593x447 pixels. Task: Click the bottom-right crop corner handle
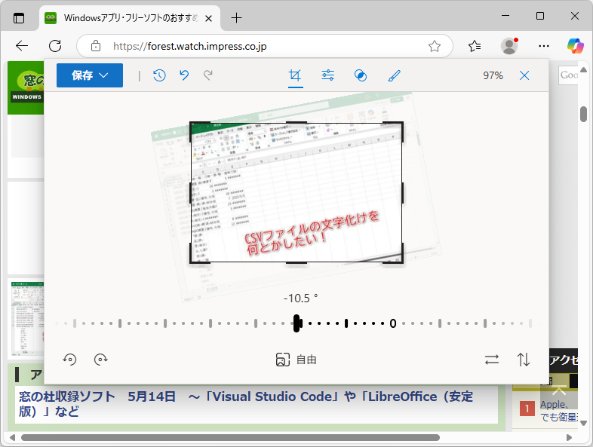[401, 261]
